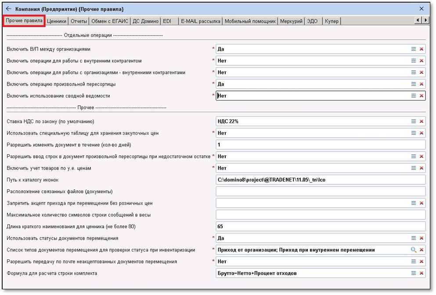The height and width of the screenshot is (295, 436).
Task: Open the 'EDI' tab
Action: pyautogui.click(x=169, y=21)
